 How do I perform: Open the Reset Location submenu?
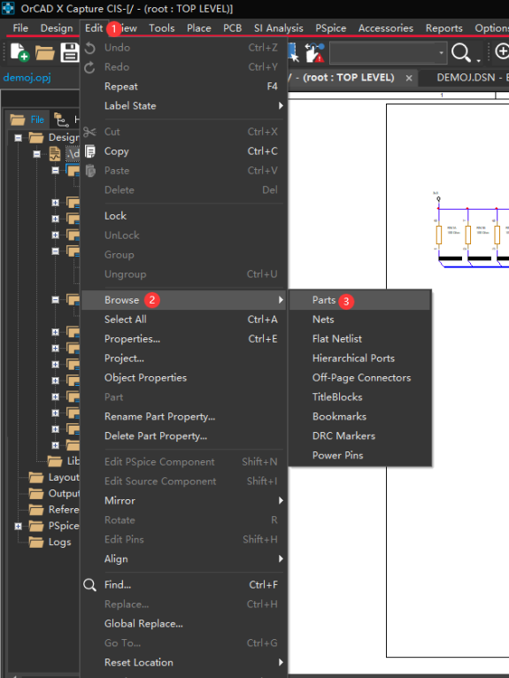click(x=184, y=662)
